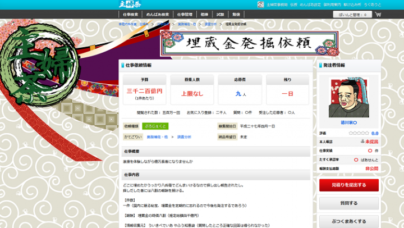The height and width of the screenshot is (228, 404).
Task: Open the 駆け込み所 link
Action: (352, 4)
